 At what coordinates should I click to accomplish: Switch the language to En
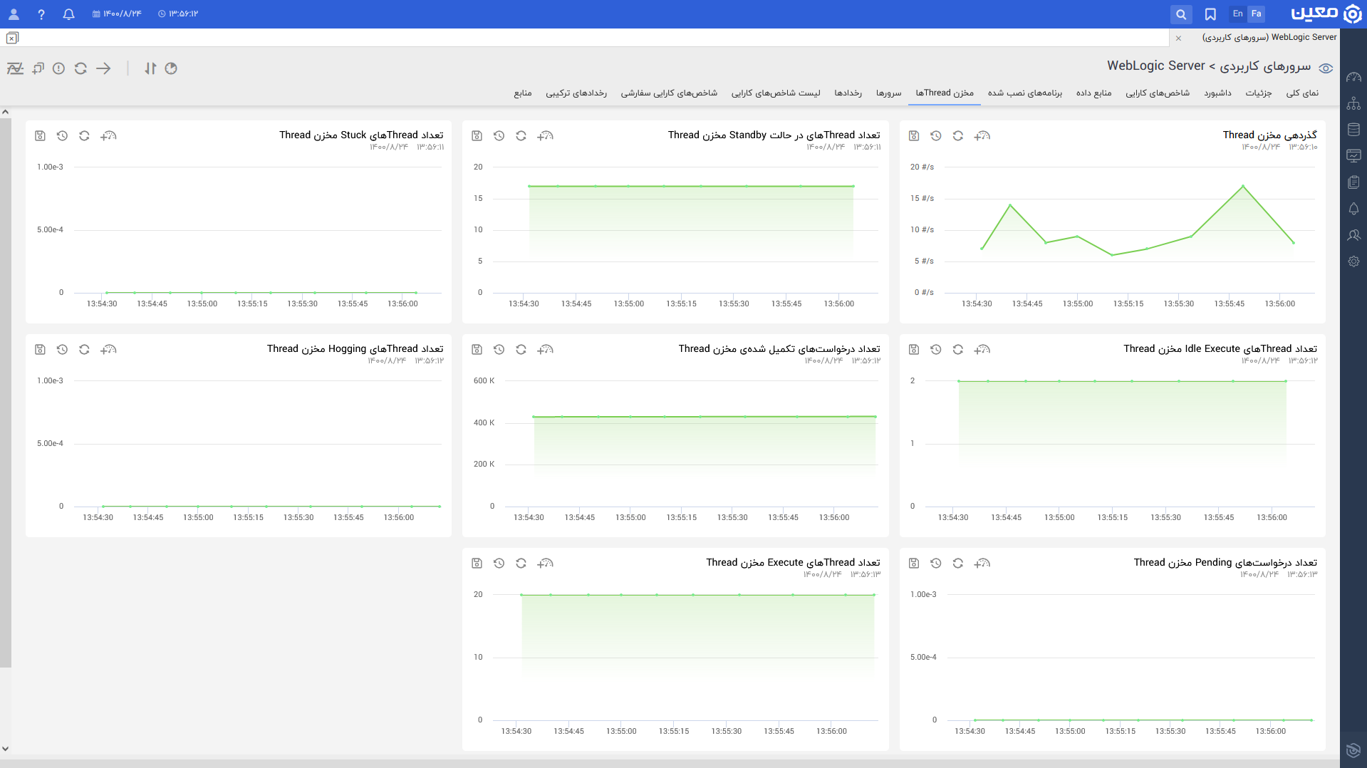click(x=1238, y=14)
